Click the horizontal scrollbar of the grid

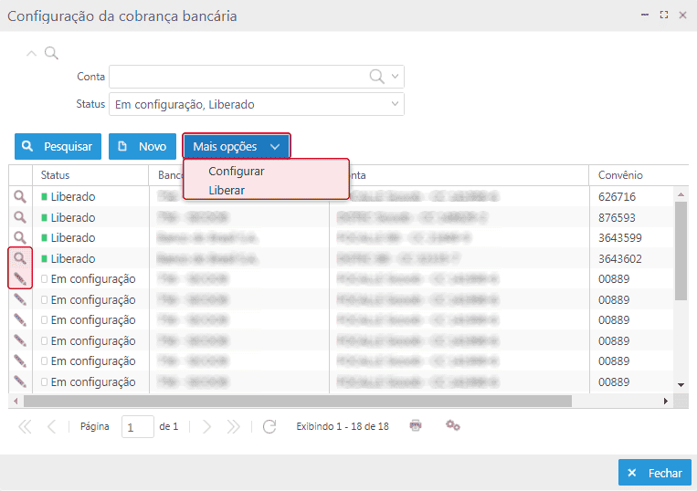[297, 401]
